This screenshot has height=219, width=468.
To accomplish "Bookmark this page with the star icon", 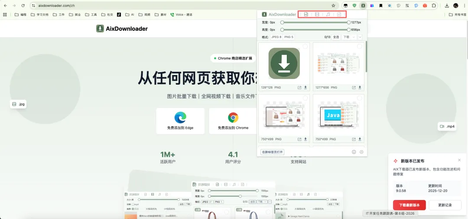I will pyautogui.click(x=333, y=5).
